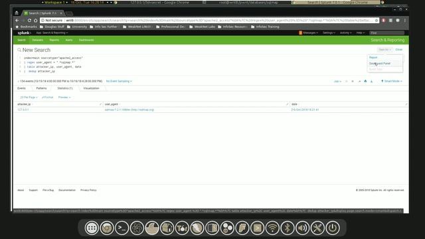Image resolution: width=425 pixels, height=239 pixels.
Task: Go back using browser back arrow
Action: 17,21
